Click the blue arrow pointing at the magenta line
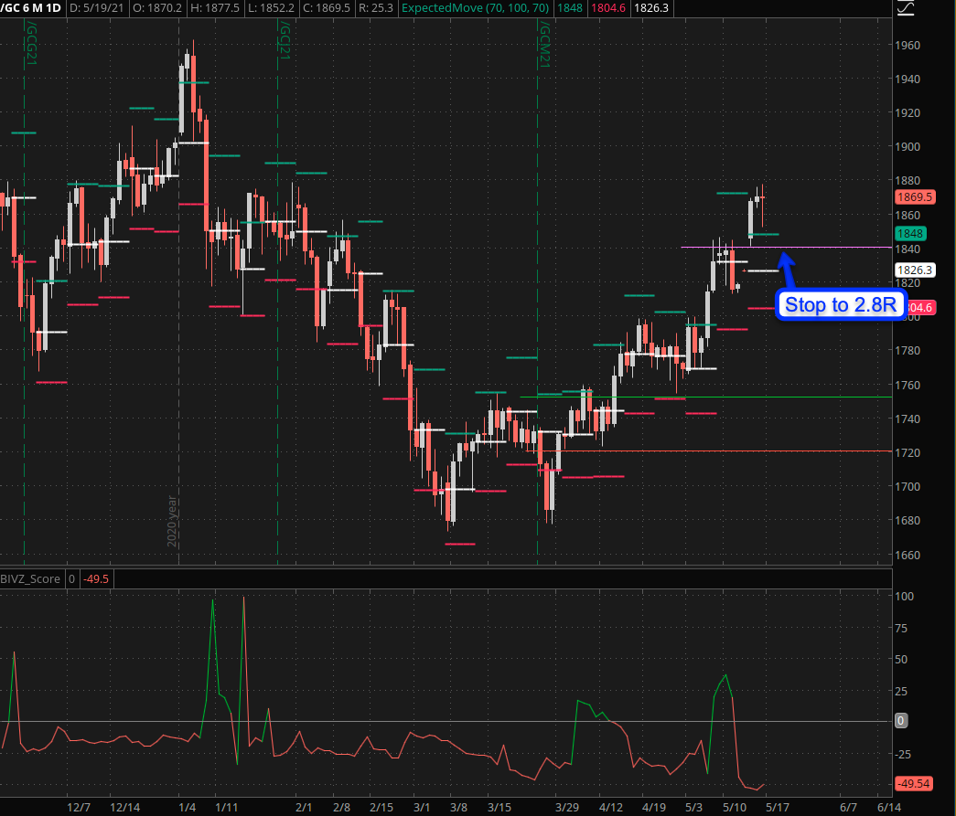956x816 pixels. coord(788,272)
